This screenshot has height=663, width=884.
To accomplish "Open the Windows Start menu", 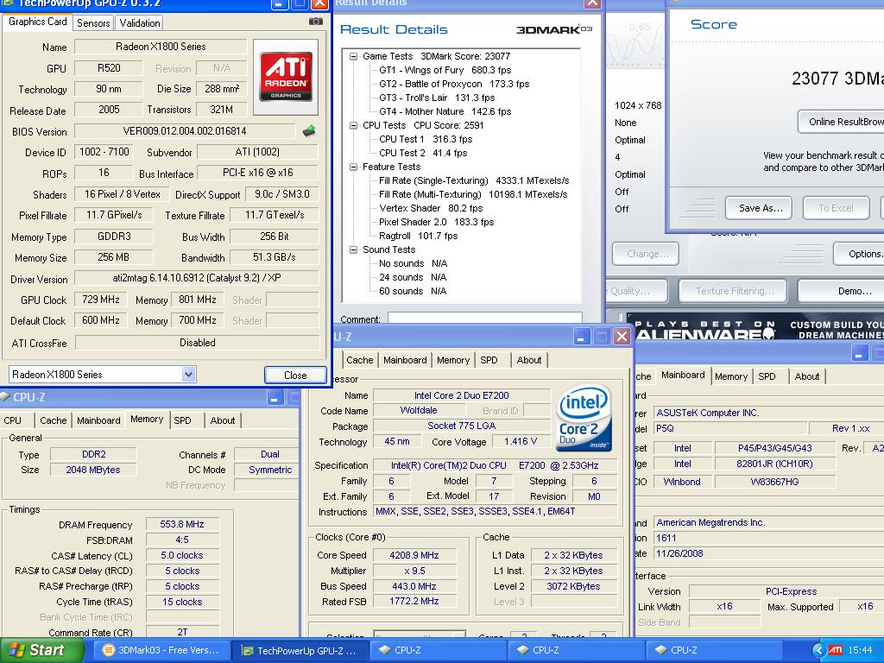I will [41, 650].
